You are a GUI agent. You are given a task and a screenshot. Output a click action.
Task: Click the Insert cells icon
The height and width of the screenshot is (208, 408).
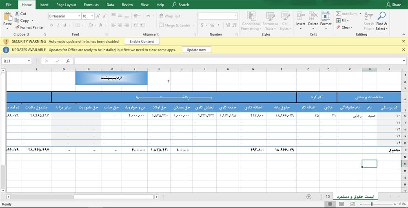(301, 17)
